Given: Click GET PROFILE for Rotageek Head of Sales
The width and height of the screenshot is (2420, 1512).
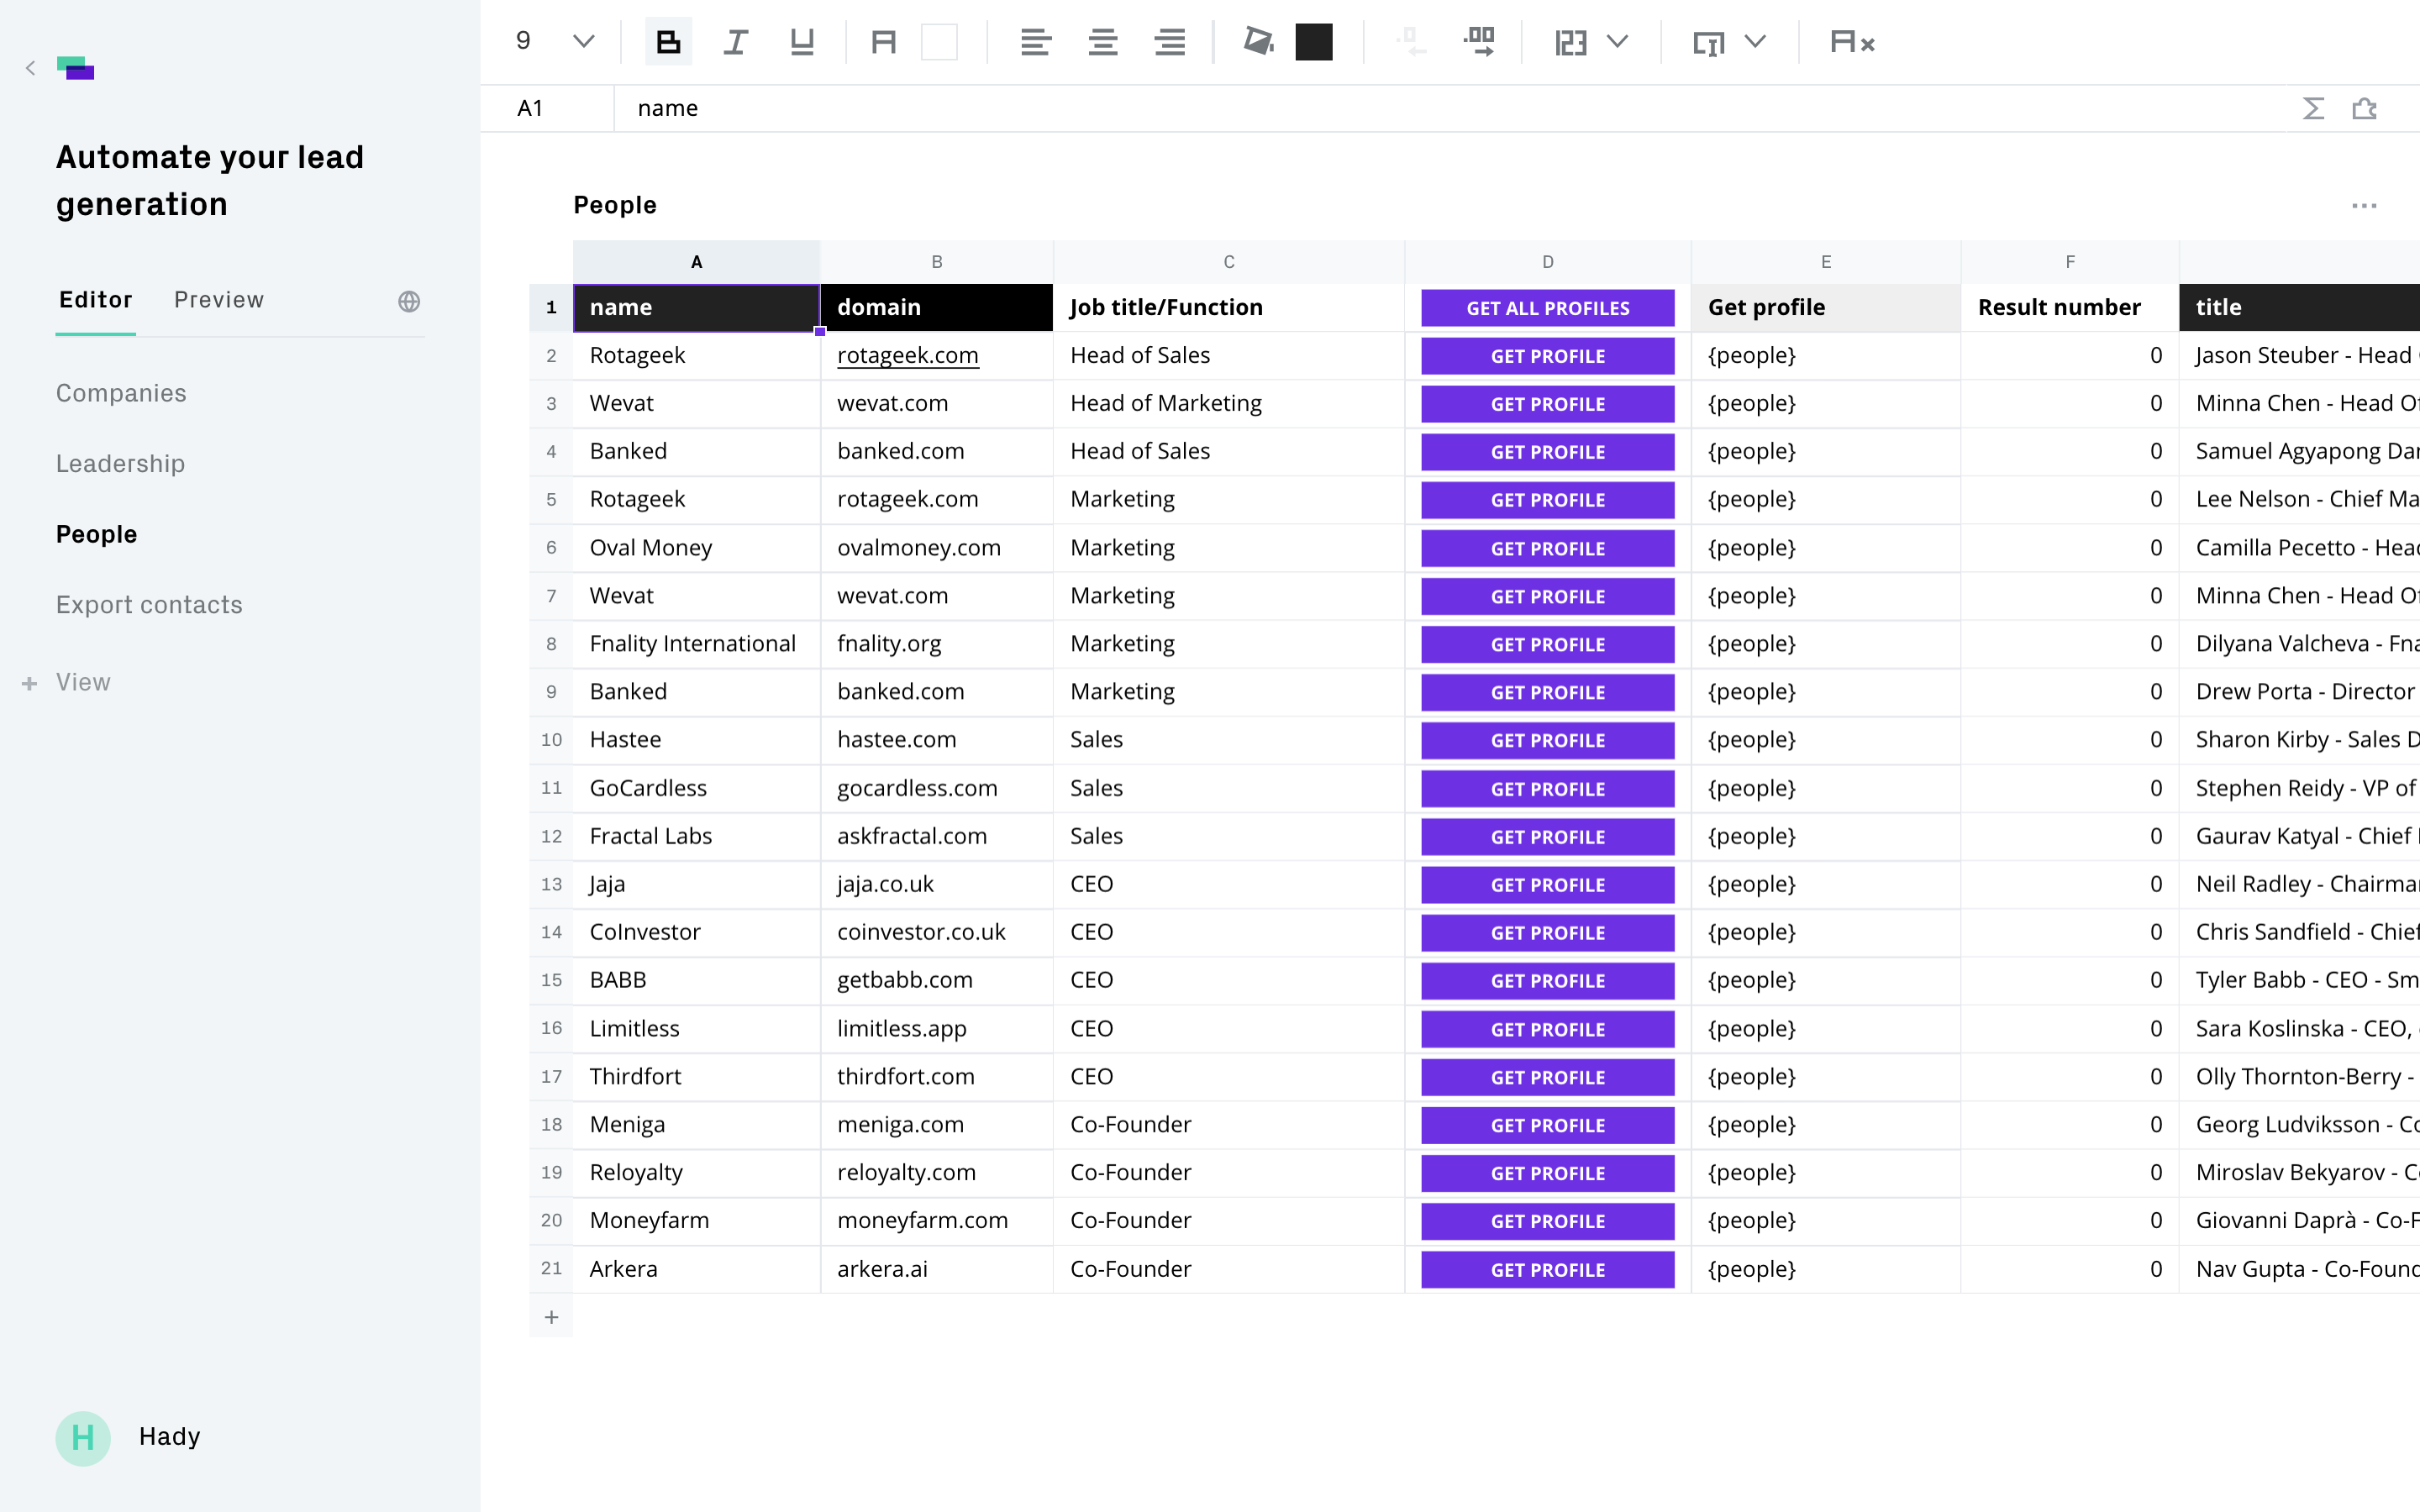Looking at the screenshot, I should pos(1547,356).
